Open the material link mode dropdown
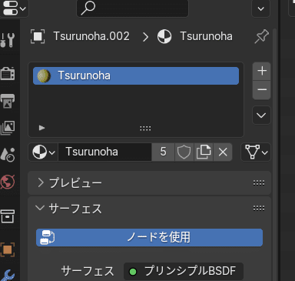The width and height of the screenshot is (295, 281). [256, 152]
